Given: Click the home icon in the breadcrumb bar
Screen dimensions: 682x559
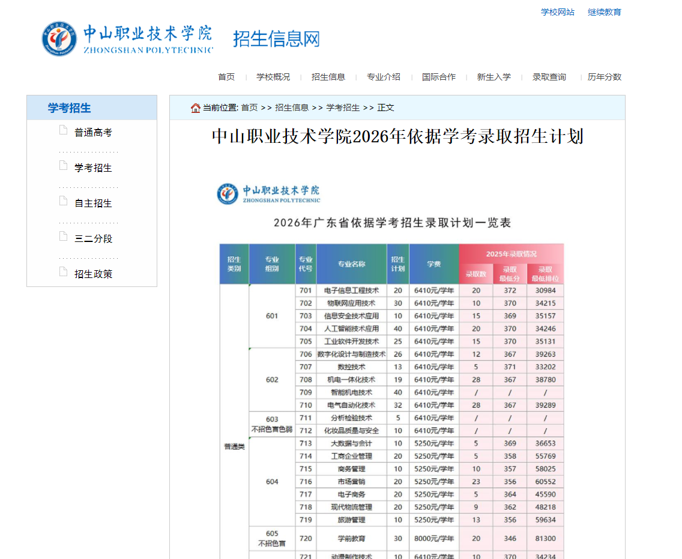Looking at the screenshot, I should point(196,107).
